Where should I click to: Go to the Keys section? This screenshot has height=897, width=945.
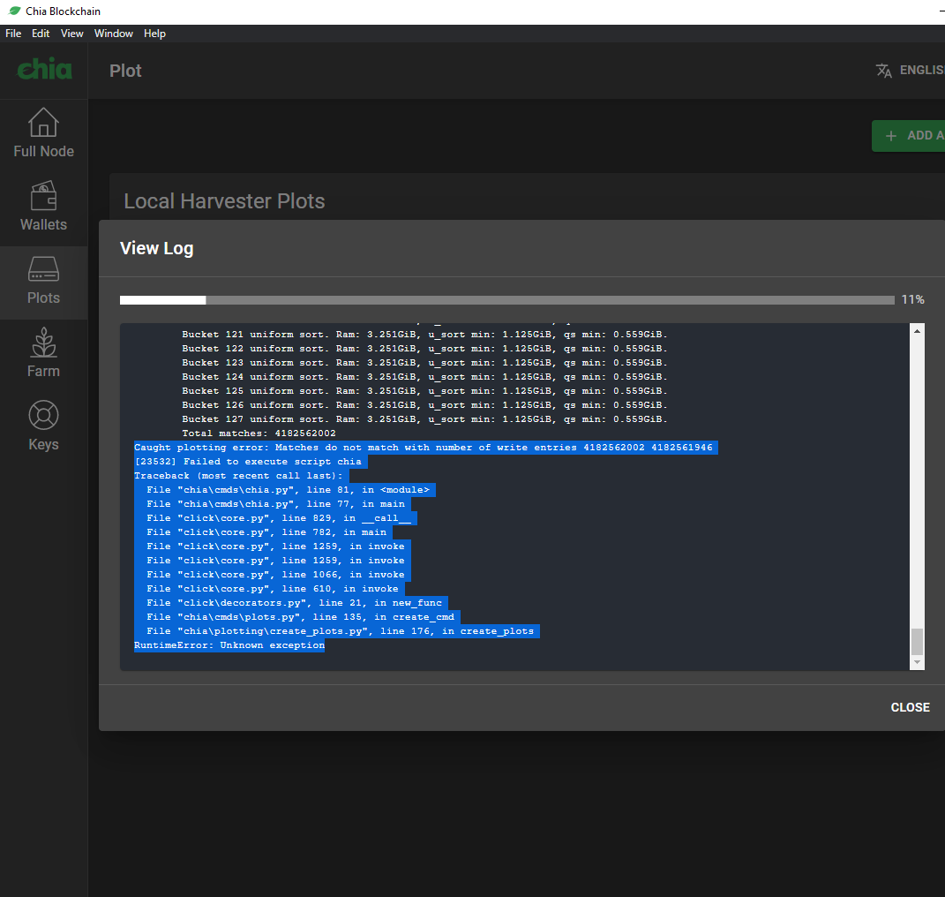click(43, 426)
